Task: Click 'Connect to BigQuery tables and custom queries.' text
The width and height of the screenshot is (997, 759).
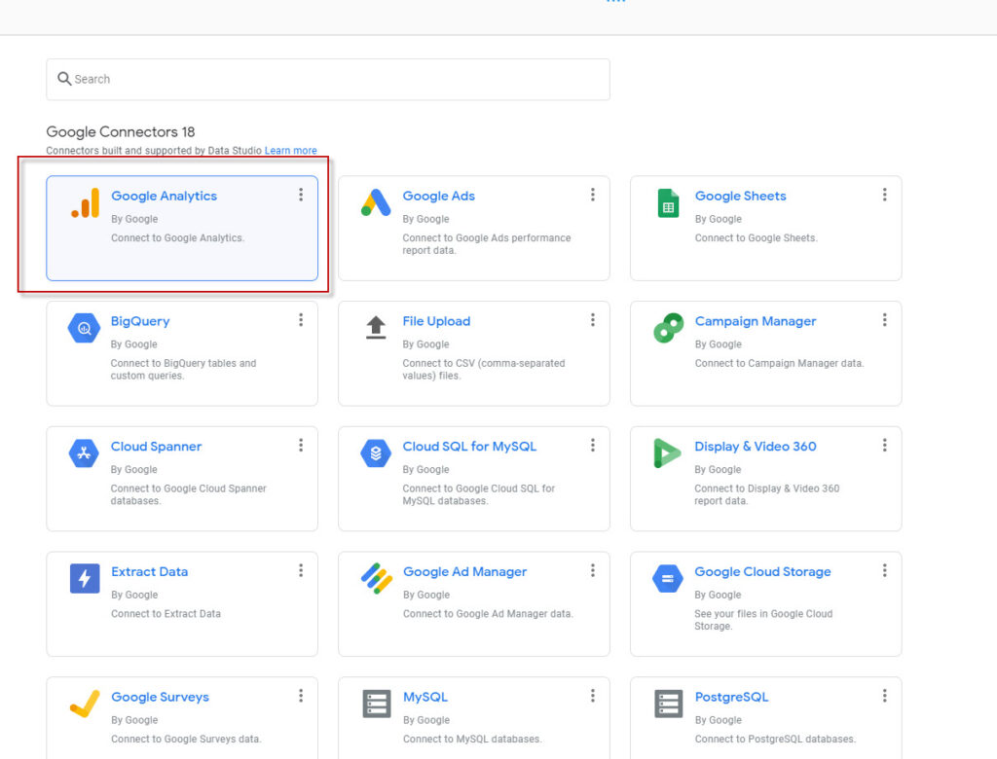Action: pos(183,370)
